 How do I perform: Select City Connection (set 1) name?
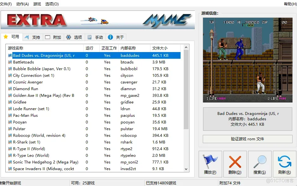click(x=34, y=76)
